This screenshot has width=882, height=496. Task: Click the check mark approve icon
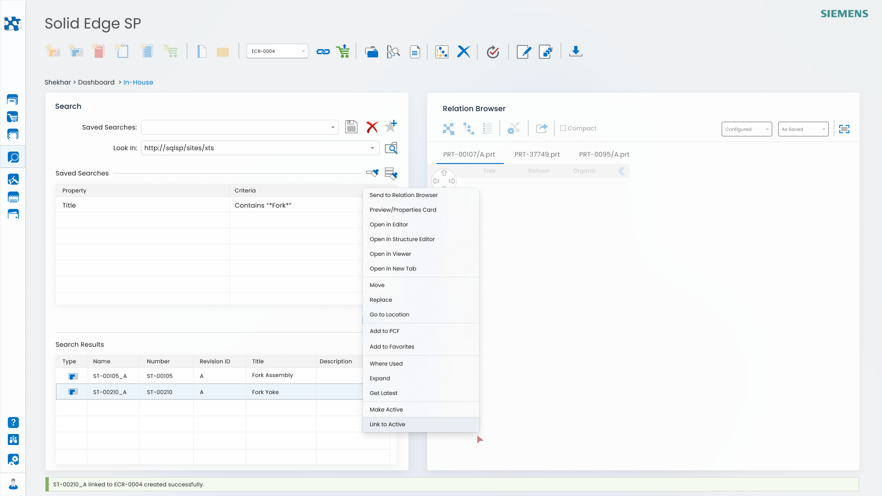tap(493, 51)
